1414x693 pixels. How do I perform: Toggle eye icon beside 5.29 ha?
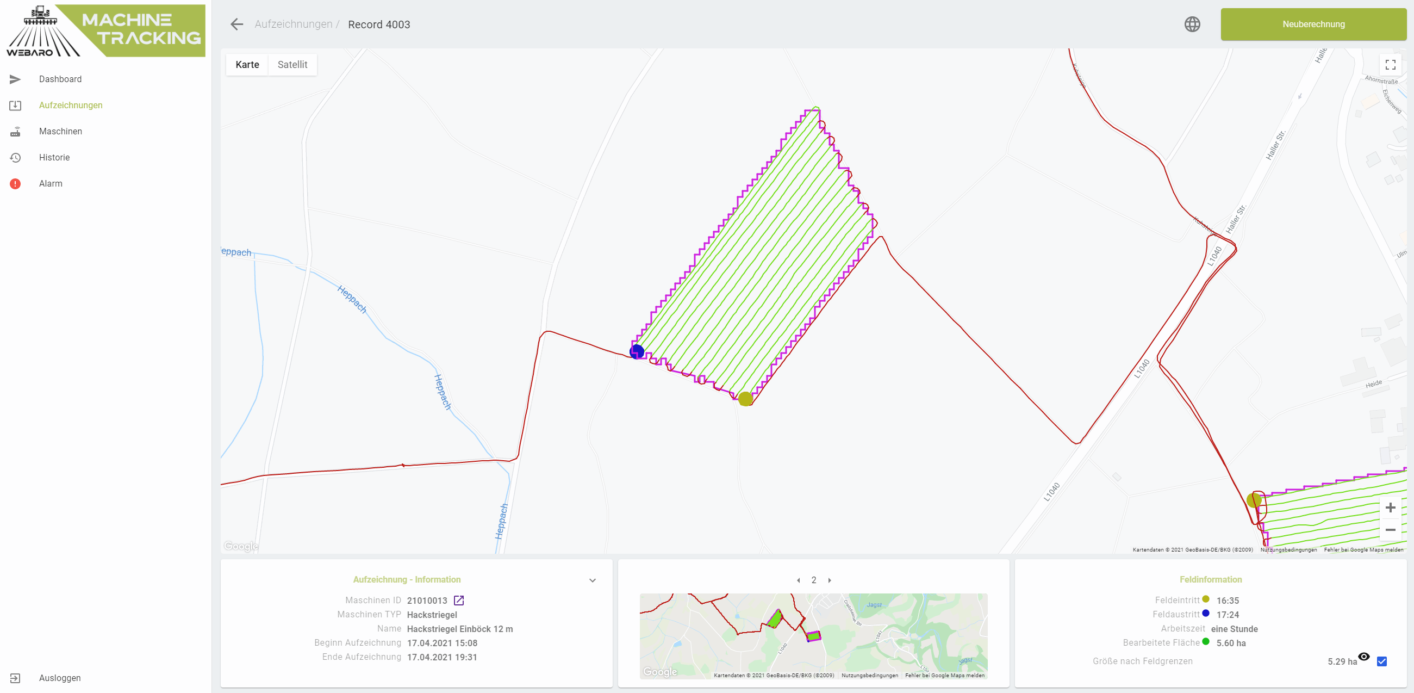click(1364, 657)
